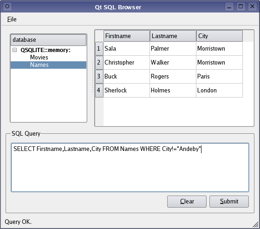This screenshot has width=260, height=229.
Task: Select the Movies table in database tree
Action: pyautogui.click(x=39, y=57)
